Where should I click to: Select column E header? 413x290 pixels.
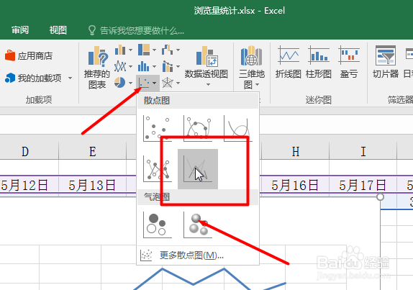click(92, 151)
